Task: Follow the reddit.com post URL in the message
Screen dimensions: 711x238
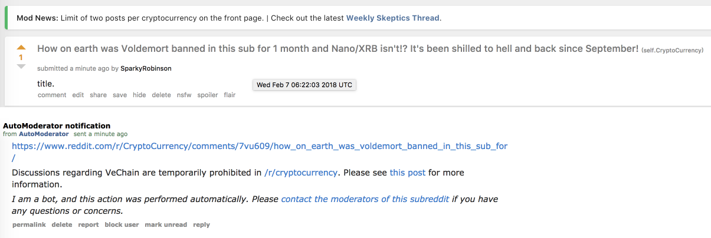Action: (260, 146)
